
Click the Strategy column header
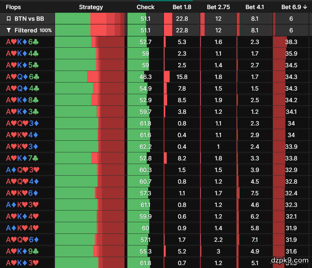[x=91, y=7]
